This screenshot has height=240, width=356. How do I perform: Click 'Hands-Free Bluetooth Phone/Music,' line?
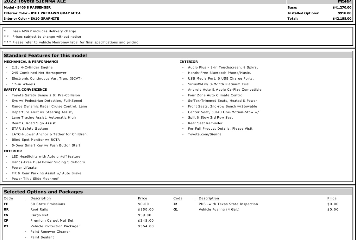[x=219, y=73]
